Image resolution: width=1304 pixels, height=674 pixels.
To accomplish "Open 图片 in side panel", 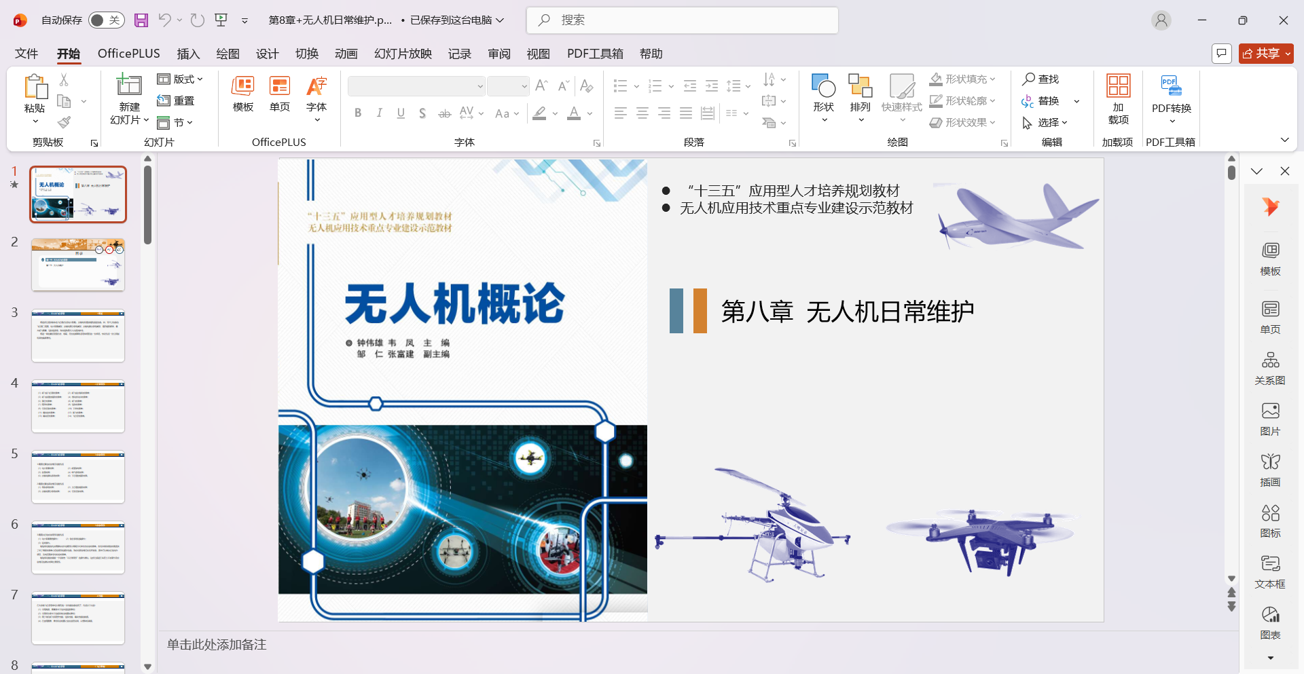I will point(1270,419).
